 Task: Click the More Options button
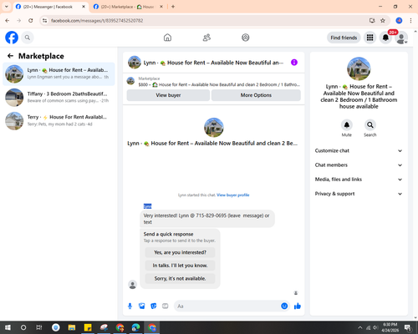(x=256, y=95)
